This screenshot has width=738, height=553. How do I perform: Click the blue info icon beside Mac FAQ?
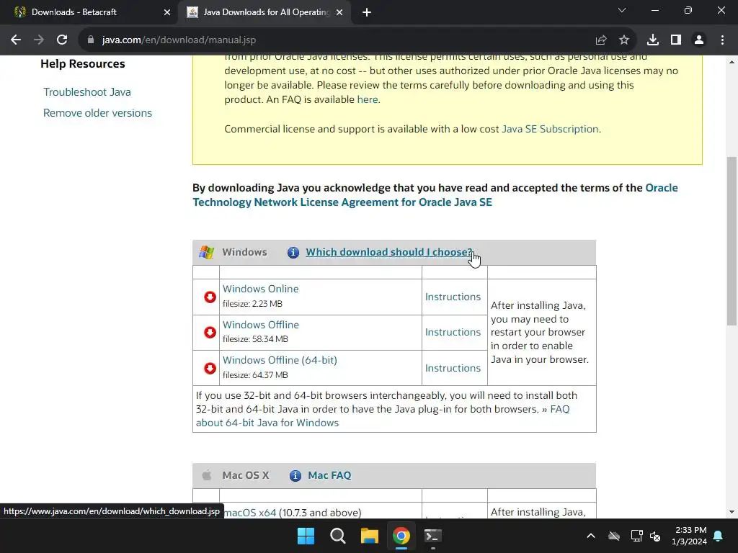[295, 475]
